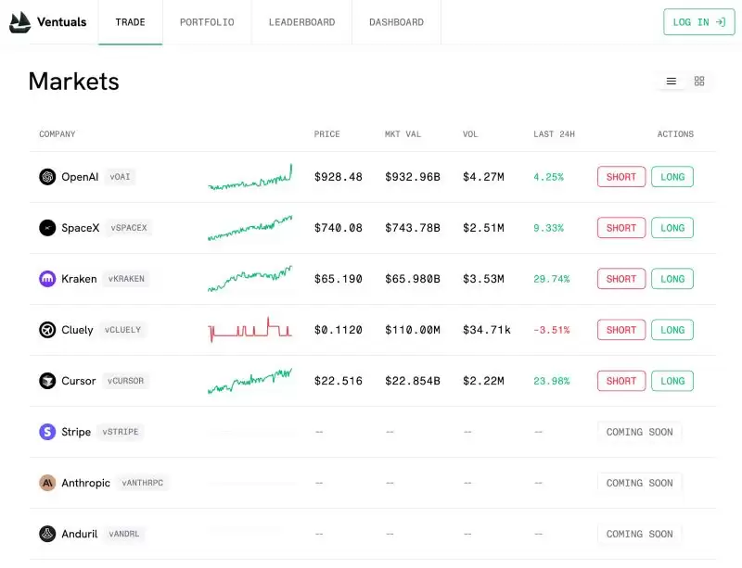Click the Anthropic logo icon
Screen dimensions: 742x568
(x=47, y=483)
